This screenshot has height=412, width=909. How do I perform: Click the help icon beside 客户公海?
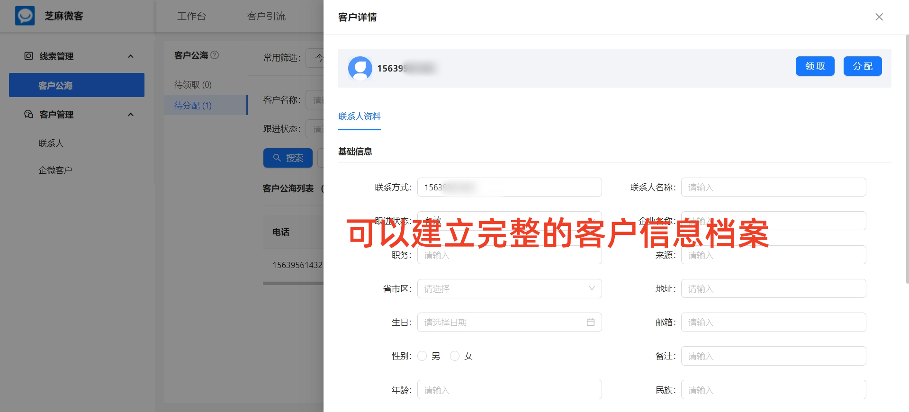coord(215,55)
